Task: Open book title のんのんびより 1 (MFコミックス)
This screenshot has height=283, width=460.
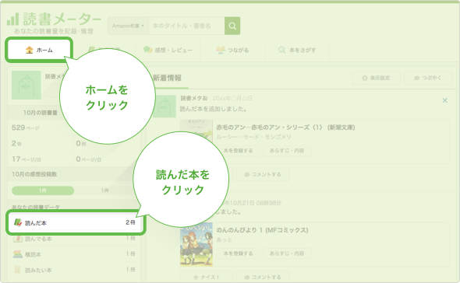Action: tap(262, 230)
